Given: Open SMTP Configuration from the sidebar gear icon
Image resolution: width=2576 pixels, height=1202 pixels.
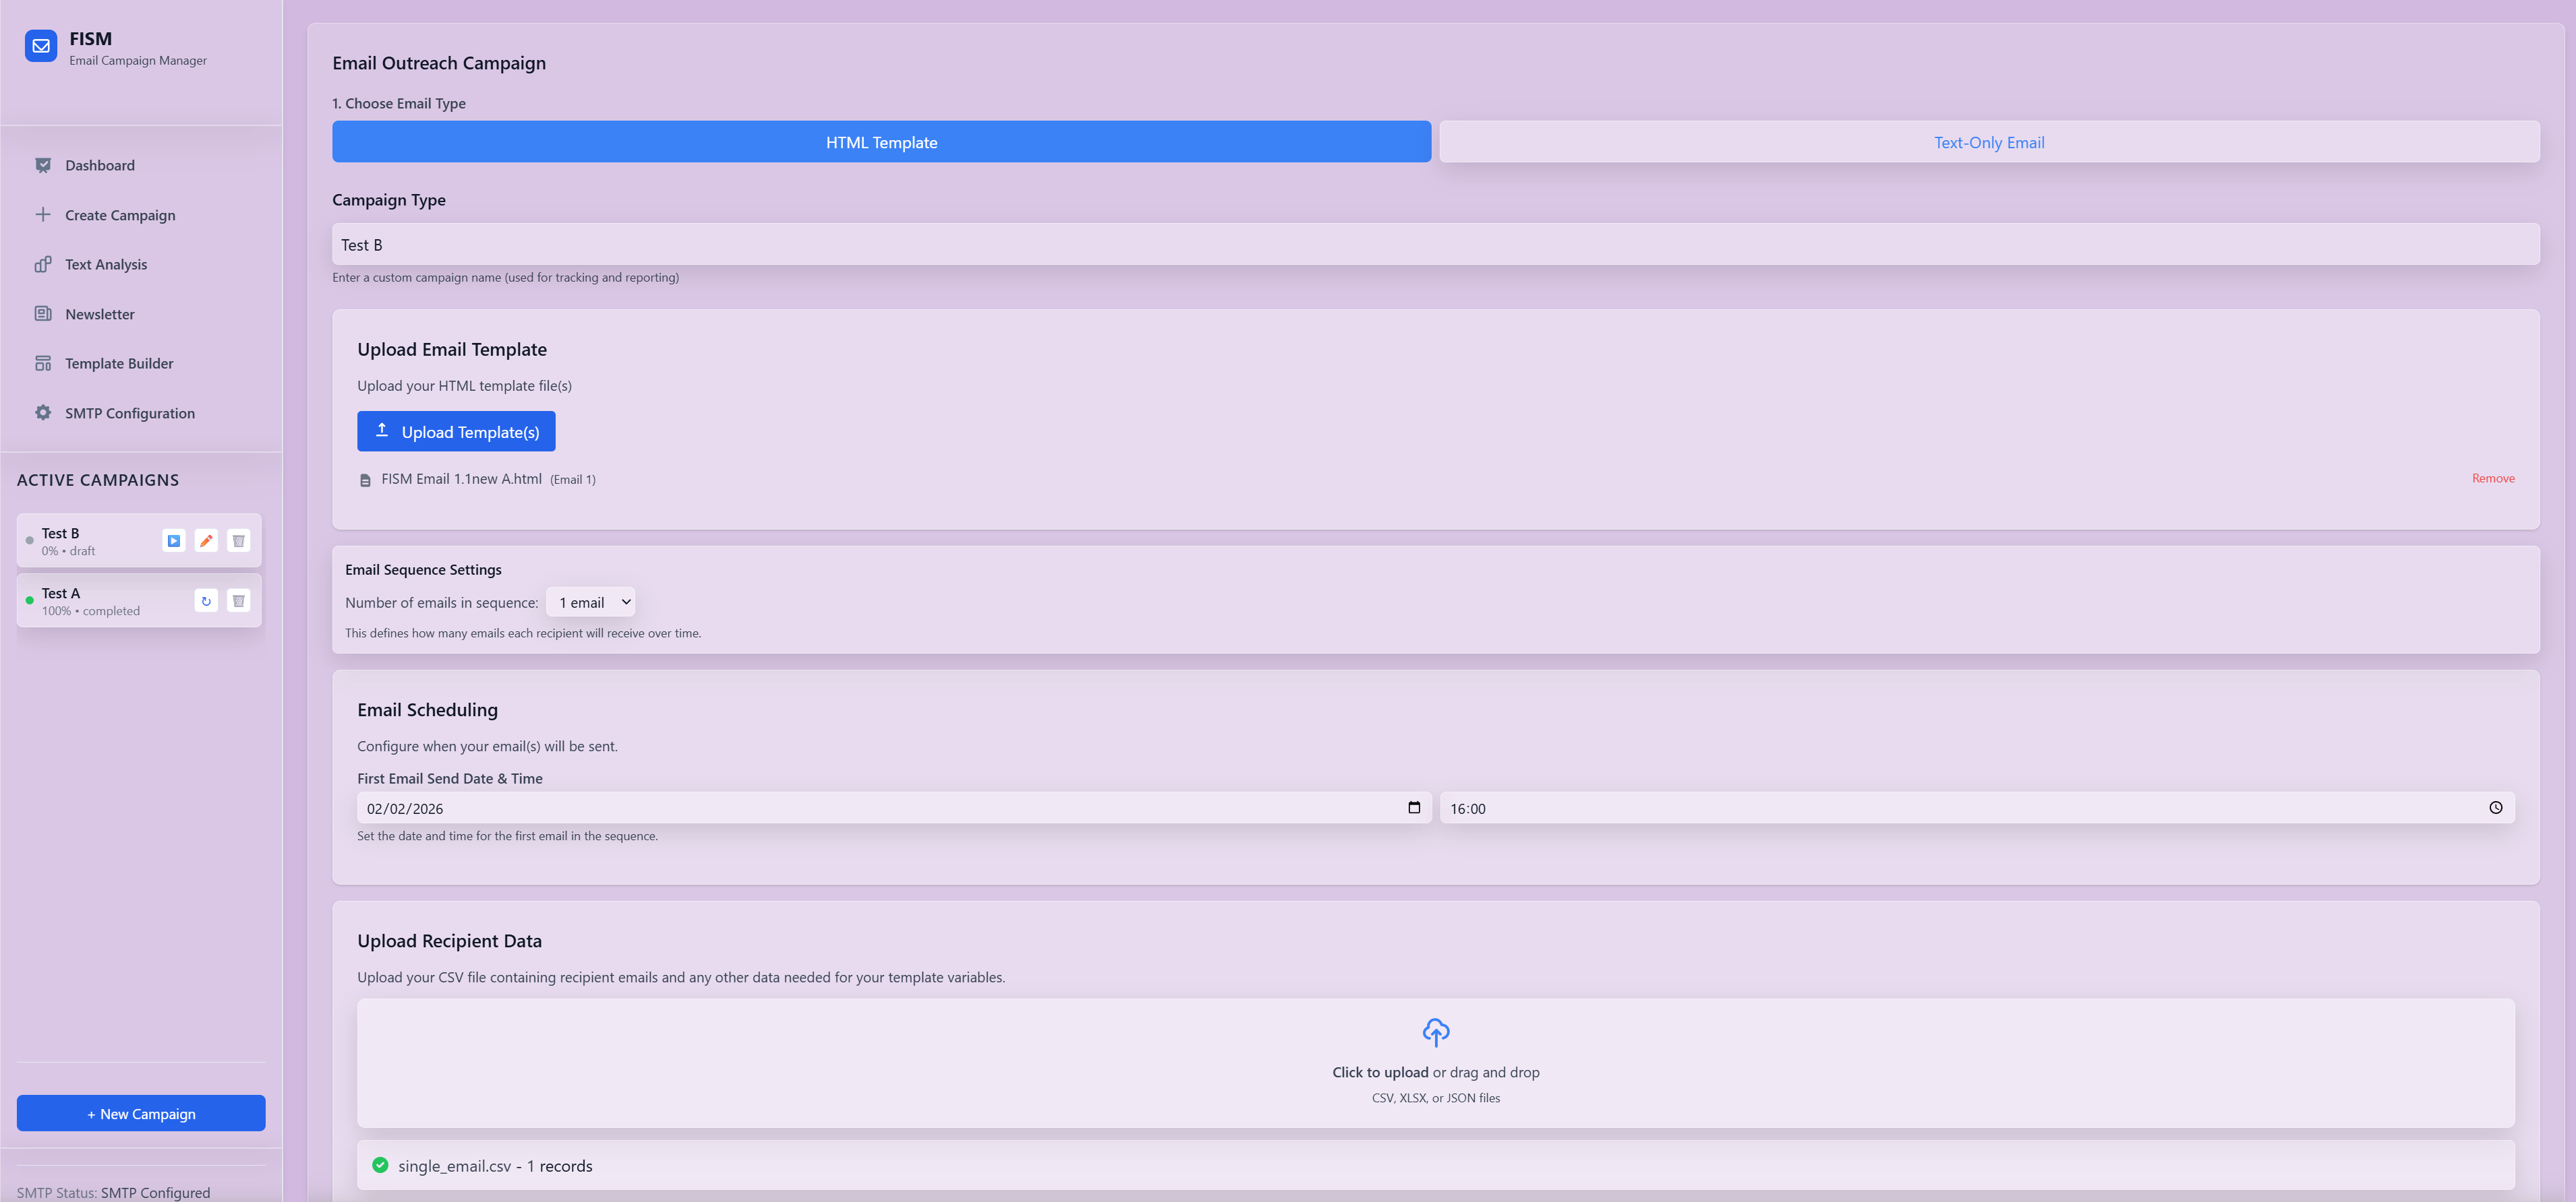Looking at the screenshot, I should [129, 412].
